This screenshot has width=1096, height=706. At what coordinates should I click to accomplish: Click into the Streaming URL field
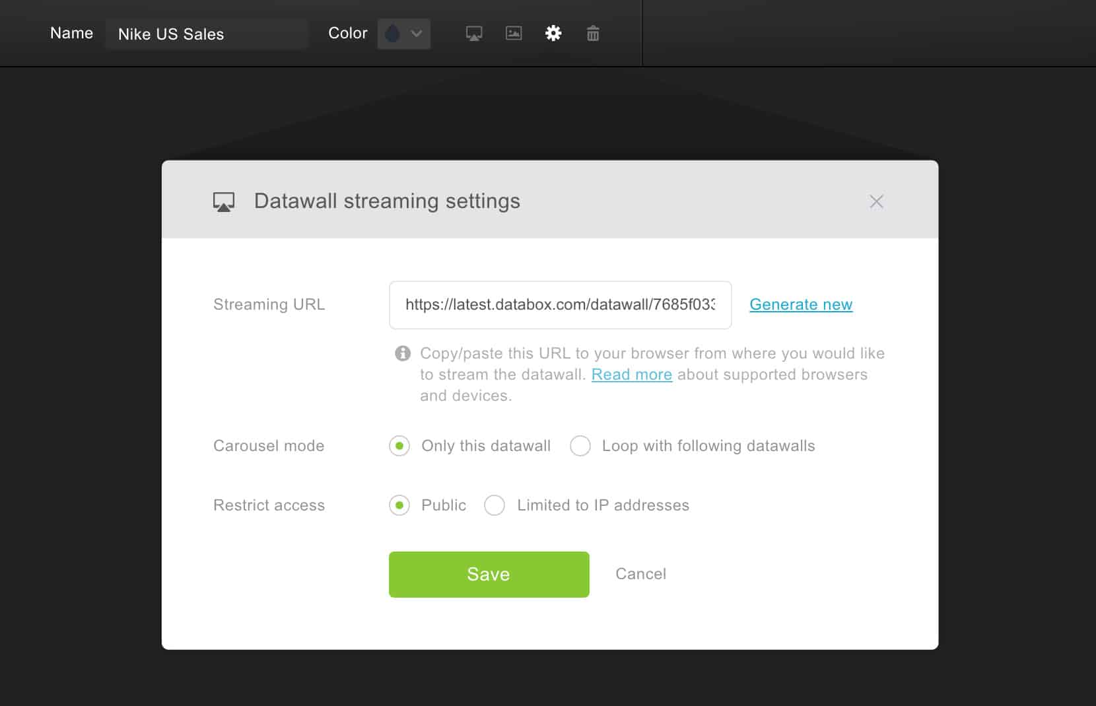(x=560, y=304)
